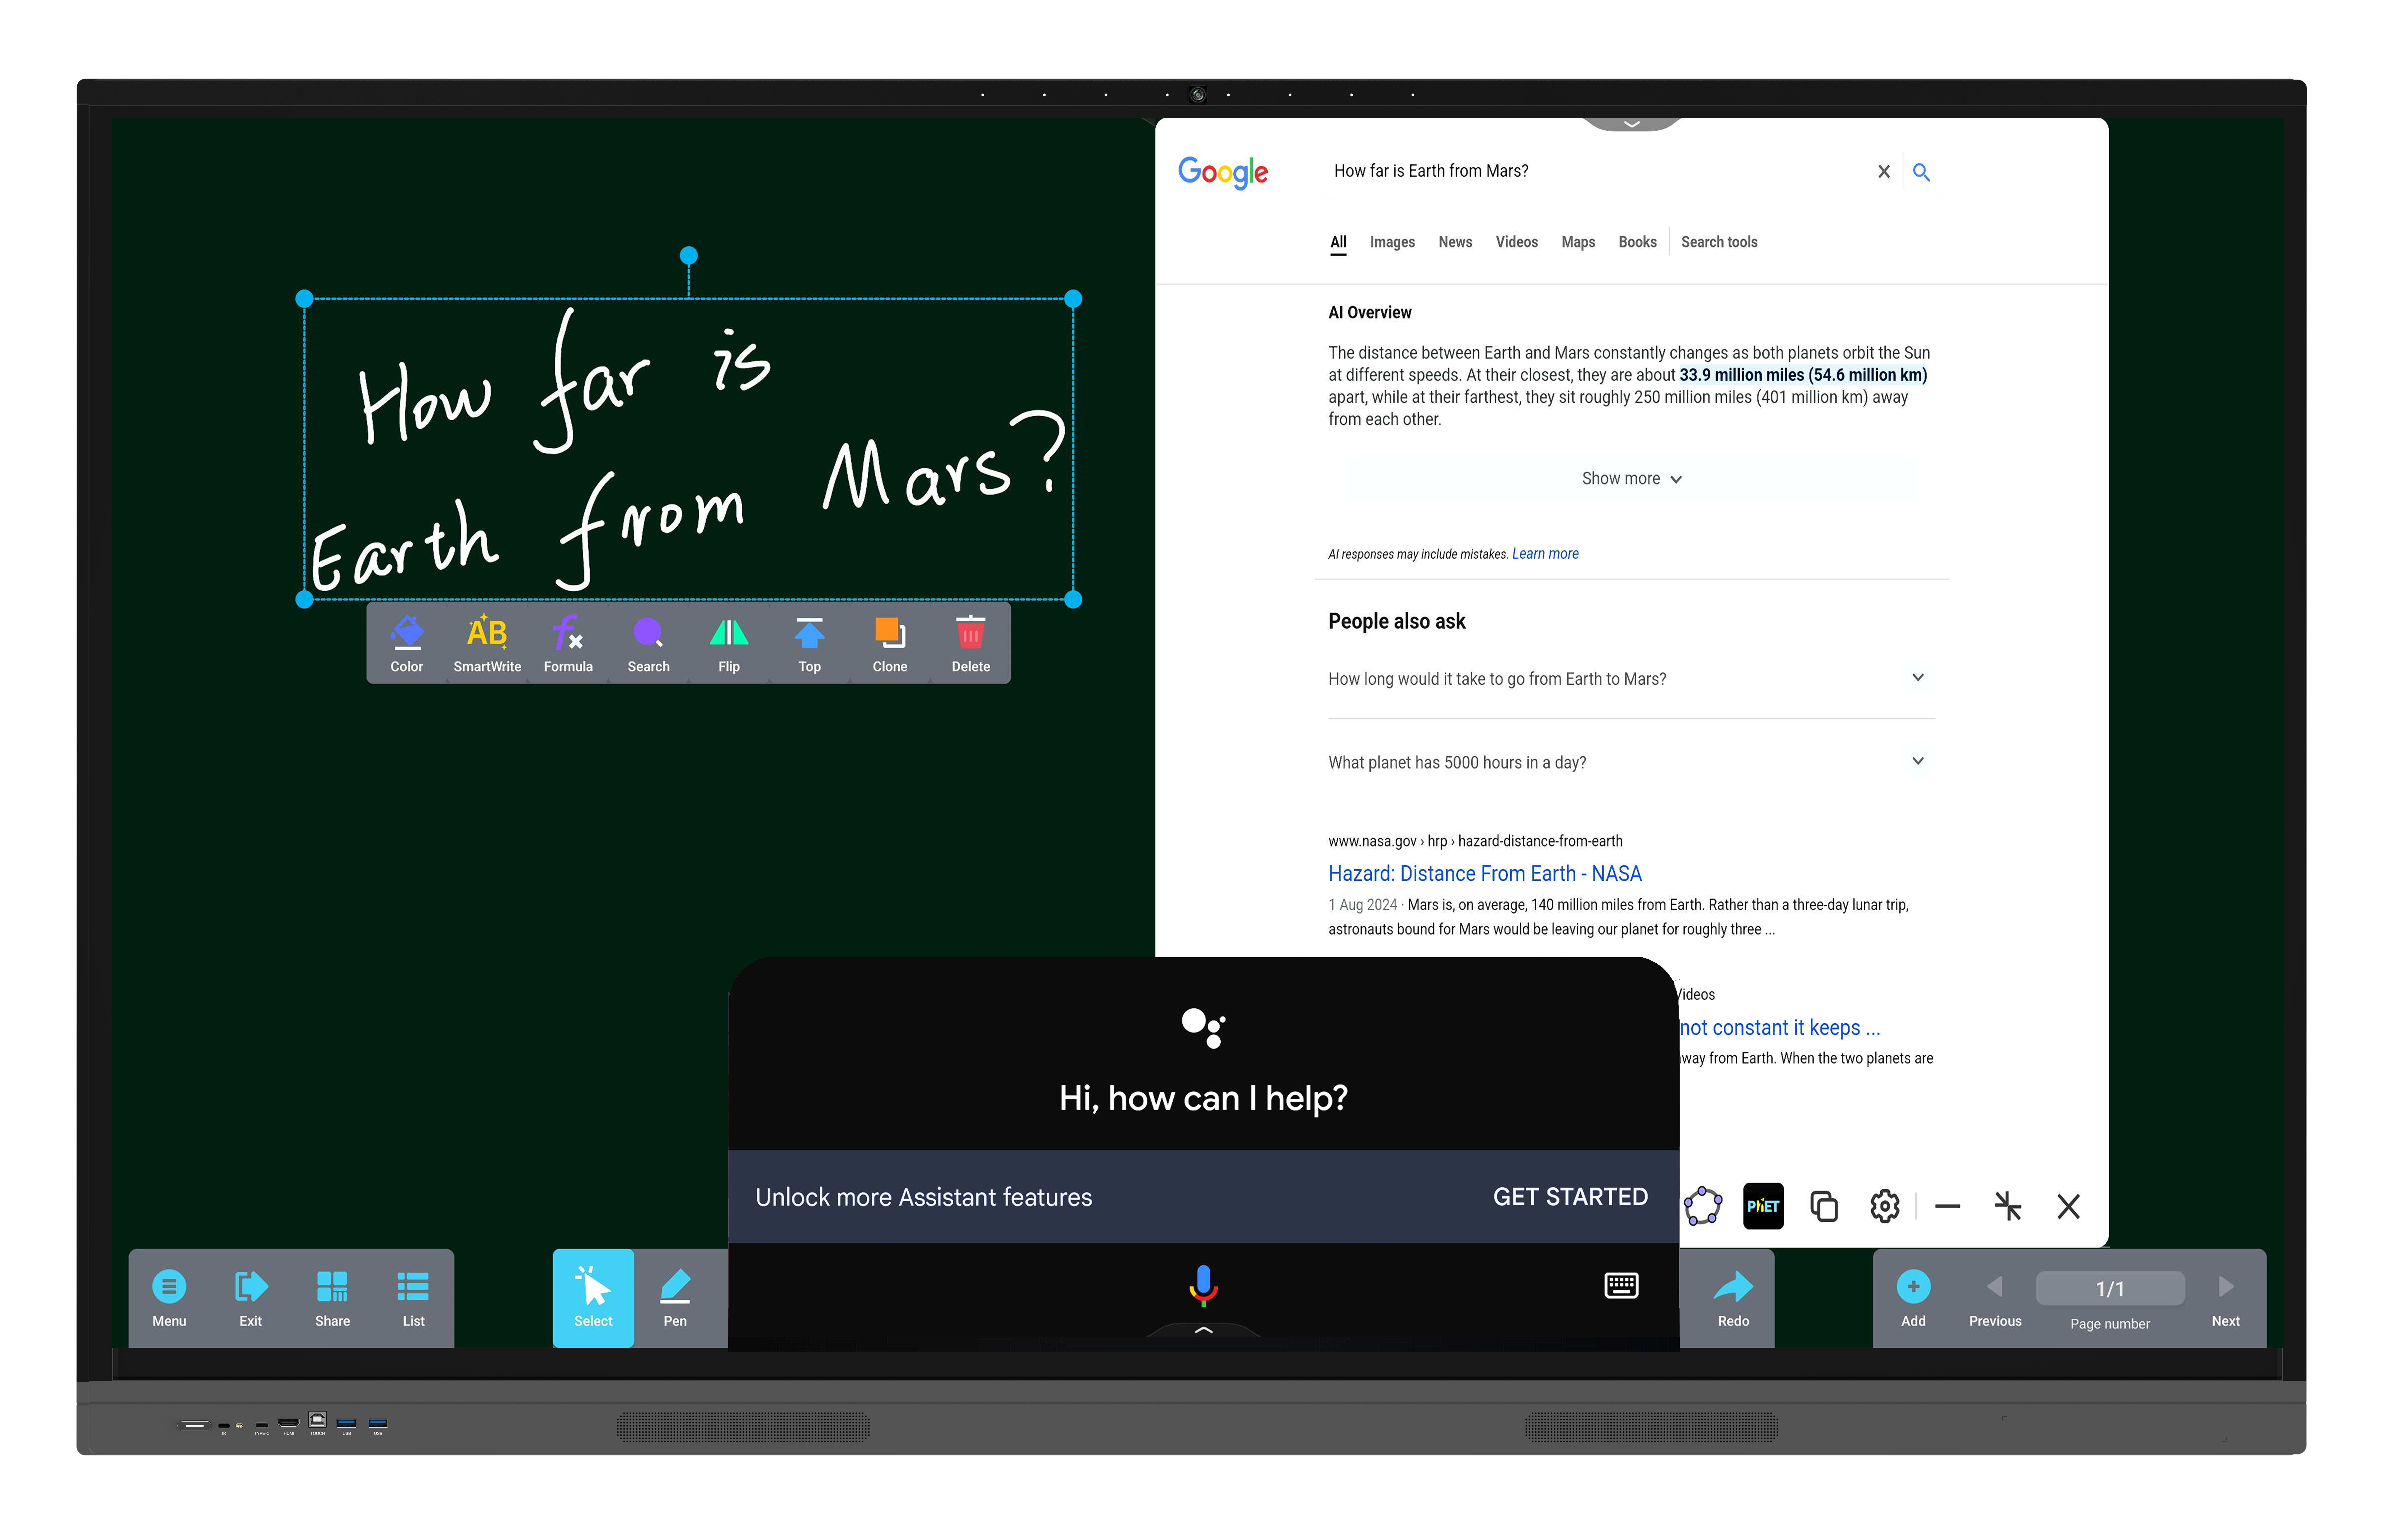
Task: Open Google Search tools
Action: tap(1719, 242)
